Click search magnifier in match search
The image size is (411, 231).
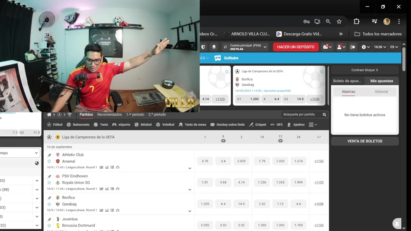324,115
